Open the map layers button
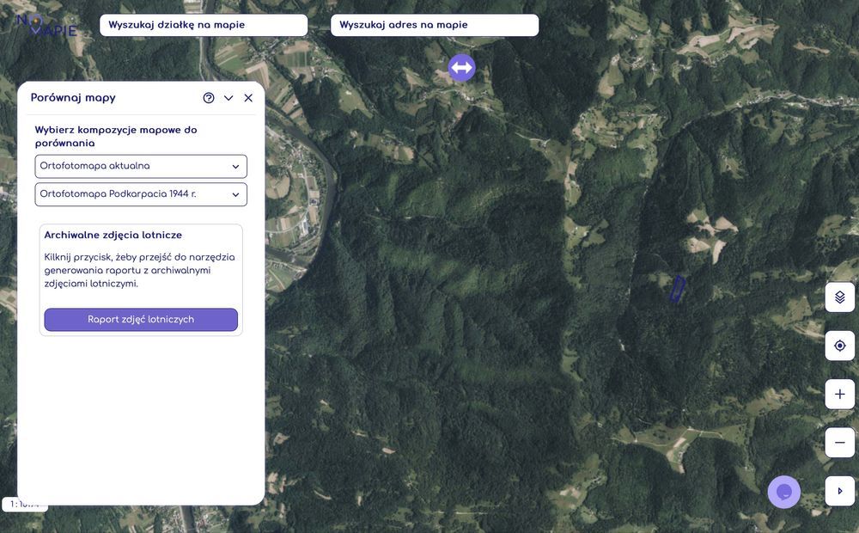Viewport: 859px width, 533px height. (840, 297)
